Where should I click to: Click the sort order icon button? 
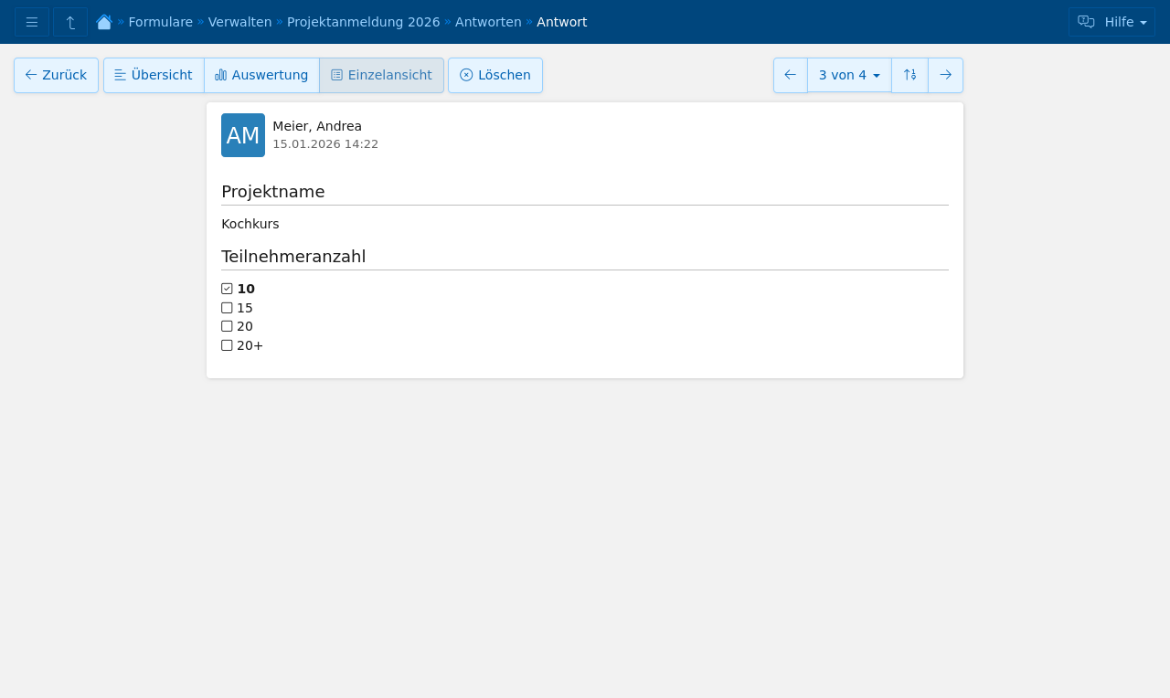(909, 75)
